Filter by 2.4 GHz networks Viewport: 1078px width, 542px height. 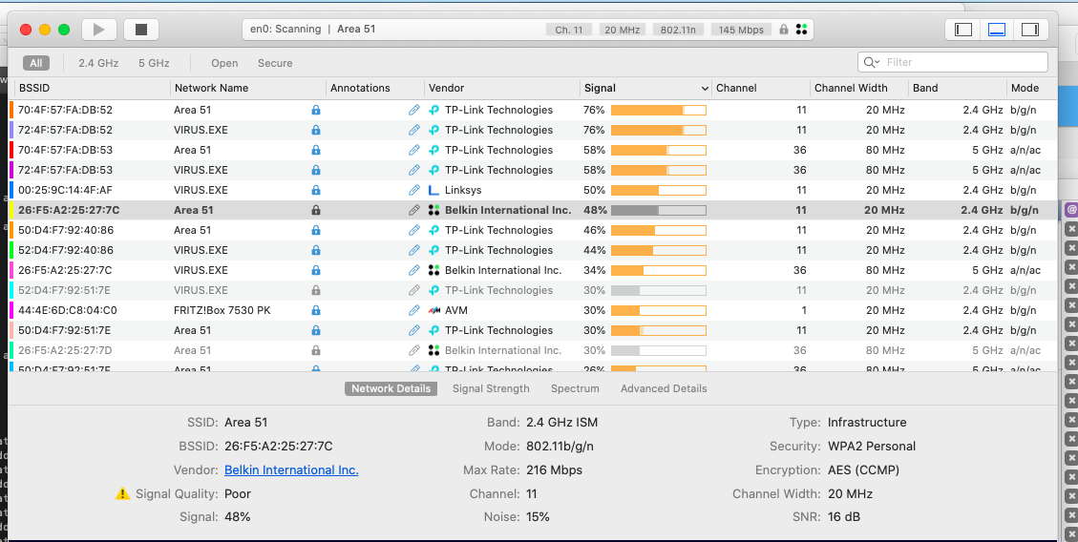(x=98, y=63)
